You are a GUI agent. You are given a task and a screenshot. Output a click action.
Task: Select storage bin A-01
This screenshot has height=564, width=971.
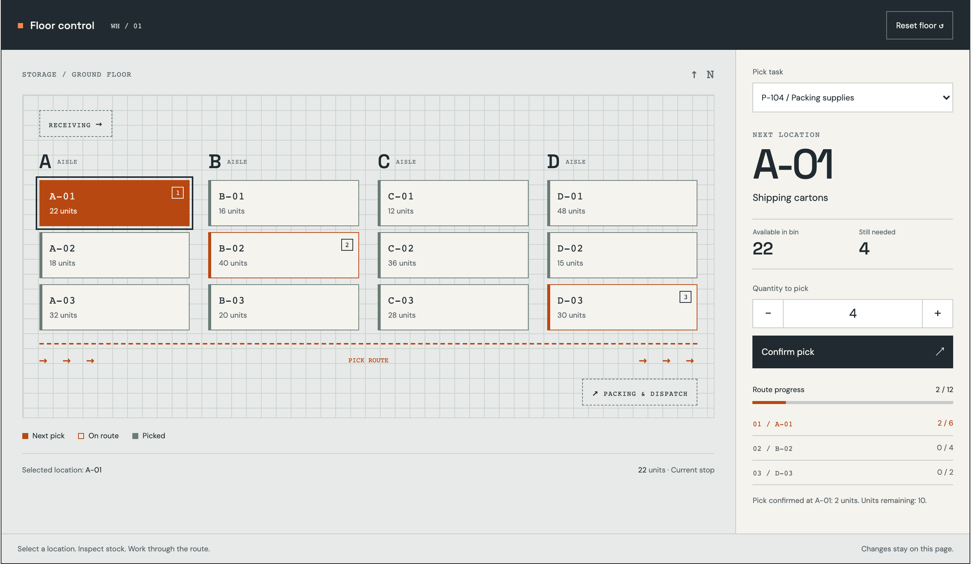[114, 203]
